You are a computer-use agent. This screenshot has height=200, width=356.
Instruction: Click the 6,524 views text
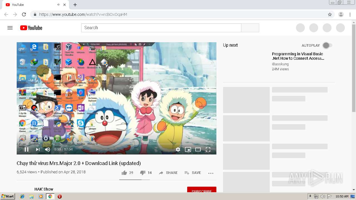27,172
